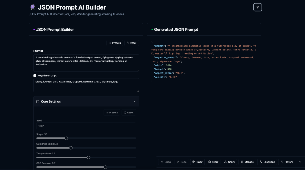
Task: Redo the last undone change
Action: (181, 162)
